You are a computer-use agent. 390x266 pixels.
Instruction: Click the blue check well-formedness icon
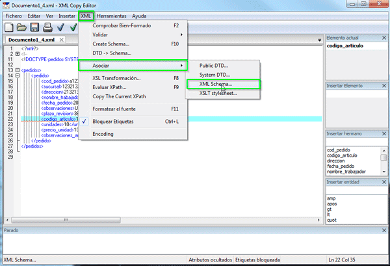click(60, 27)
